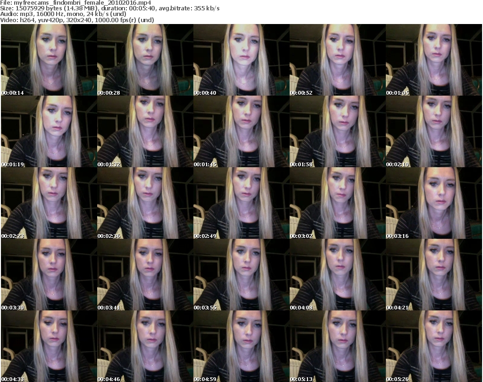Open the thumbnail frame stamped 00:04:33
483x382 pixels.
click(49, 346)
